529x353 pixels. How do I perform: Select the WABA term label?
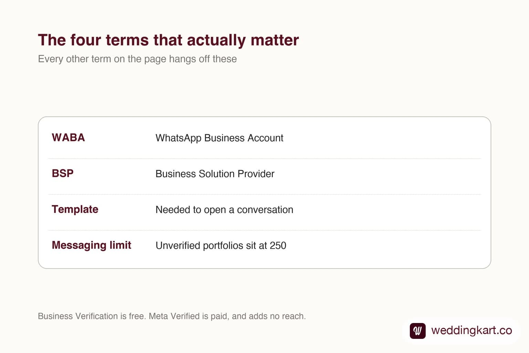pyautogui.click(x=68, y=138)
